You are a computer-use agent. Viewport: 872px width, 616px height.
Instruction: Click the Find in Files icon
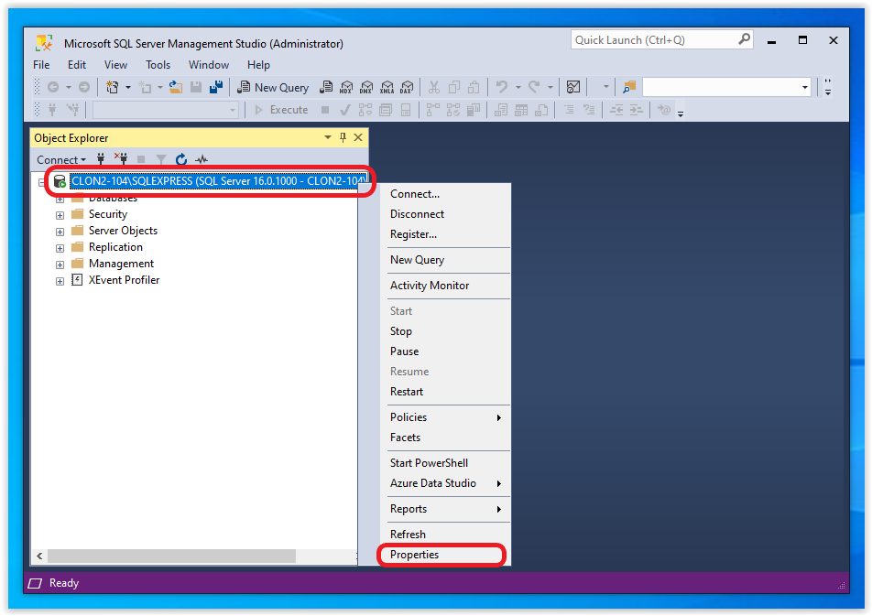coord(629,87)
